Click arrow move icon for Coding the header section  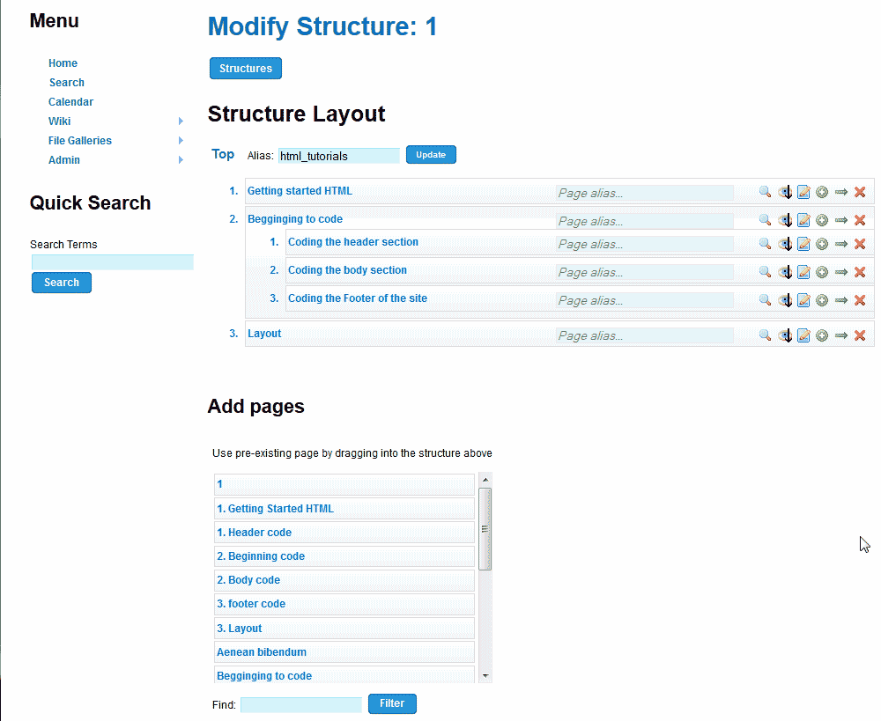841,244
